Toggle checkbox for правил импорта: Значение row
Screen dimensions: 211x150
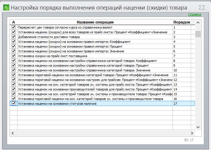[13, 51]
